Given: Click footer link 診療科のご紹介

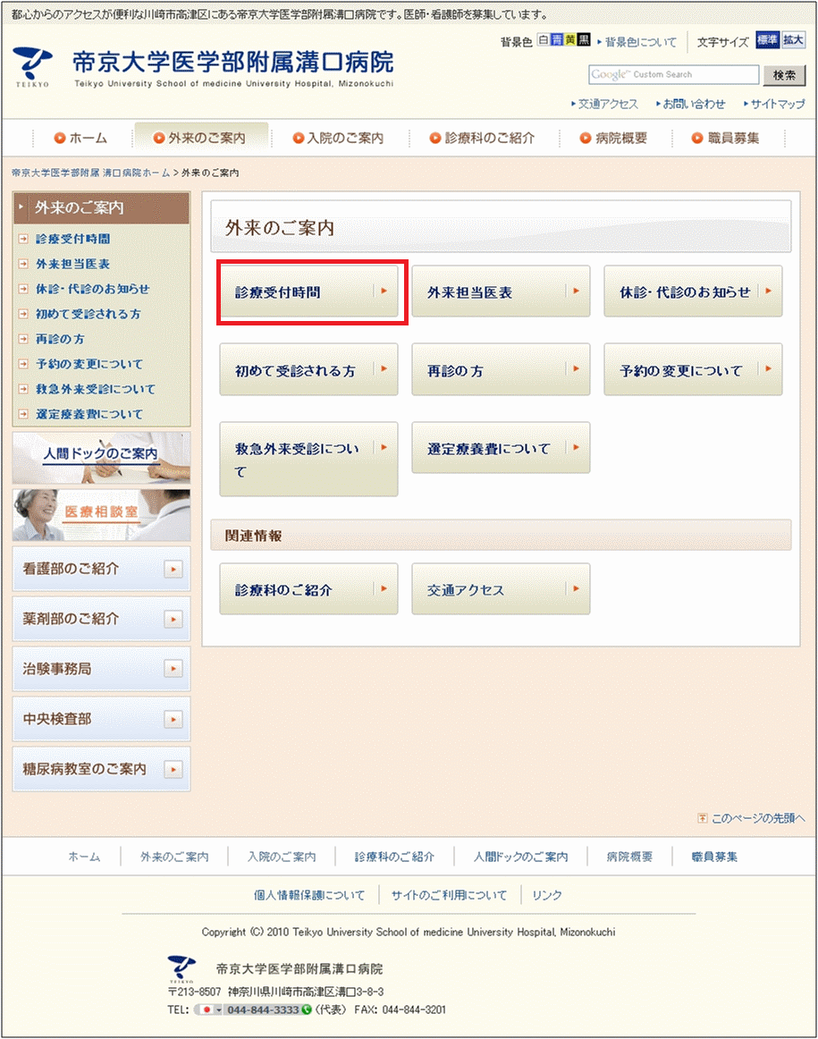Looking at the screenshot, I should click(x=394, y=857).
